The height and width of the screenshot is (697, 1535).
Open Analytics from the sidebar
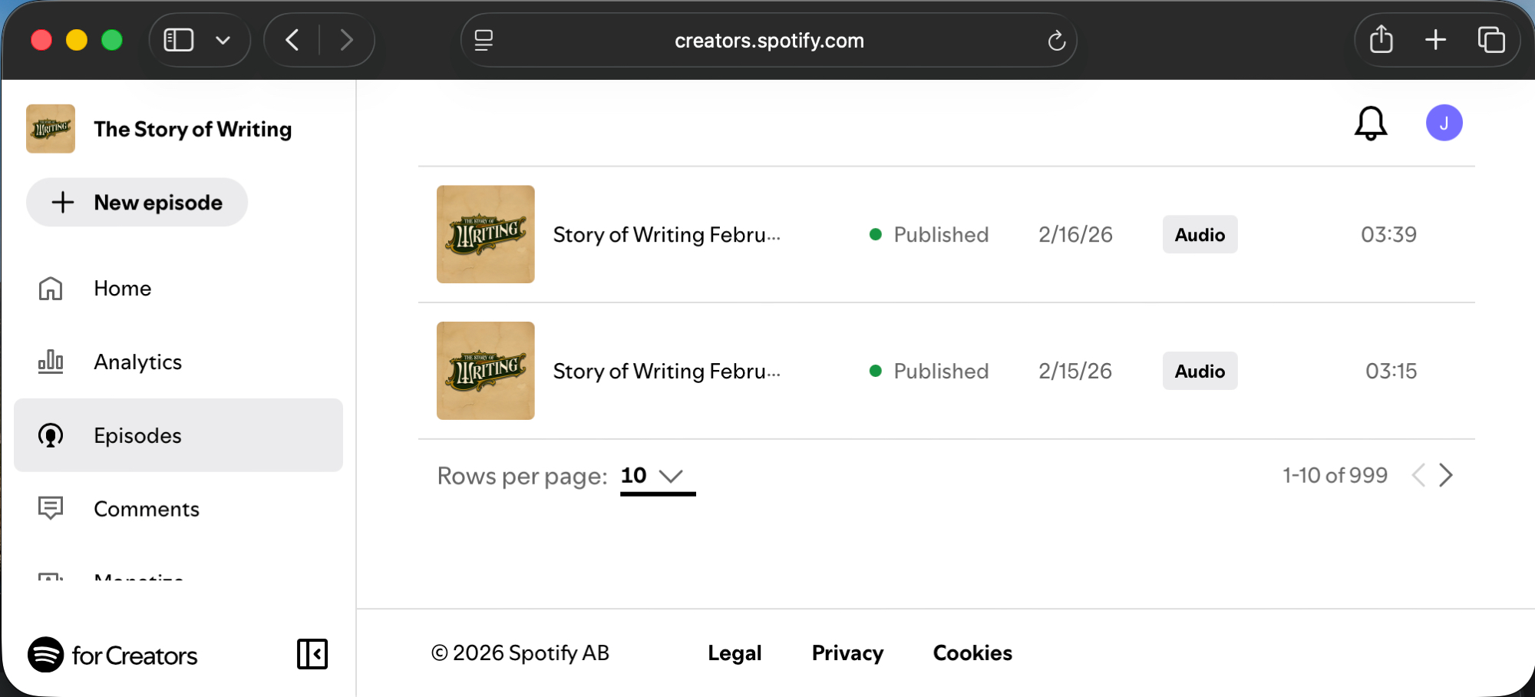[137, 362]
